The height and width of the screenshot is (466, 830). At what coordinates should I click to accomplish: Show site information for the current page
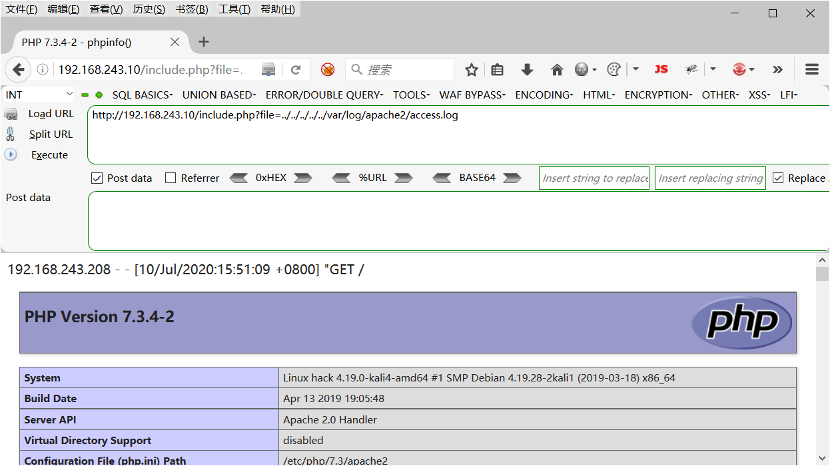click(x=43, y=69)
